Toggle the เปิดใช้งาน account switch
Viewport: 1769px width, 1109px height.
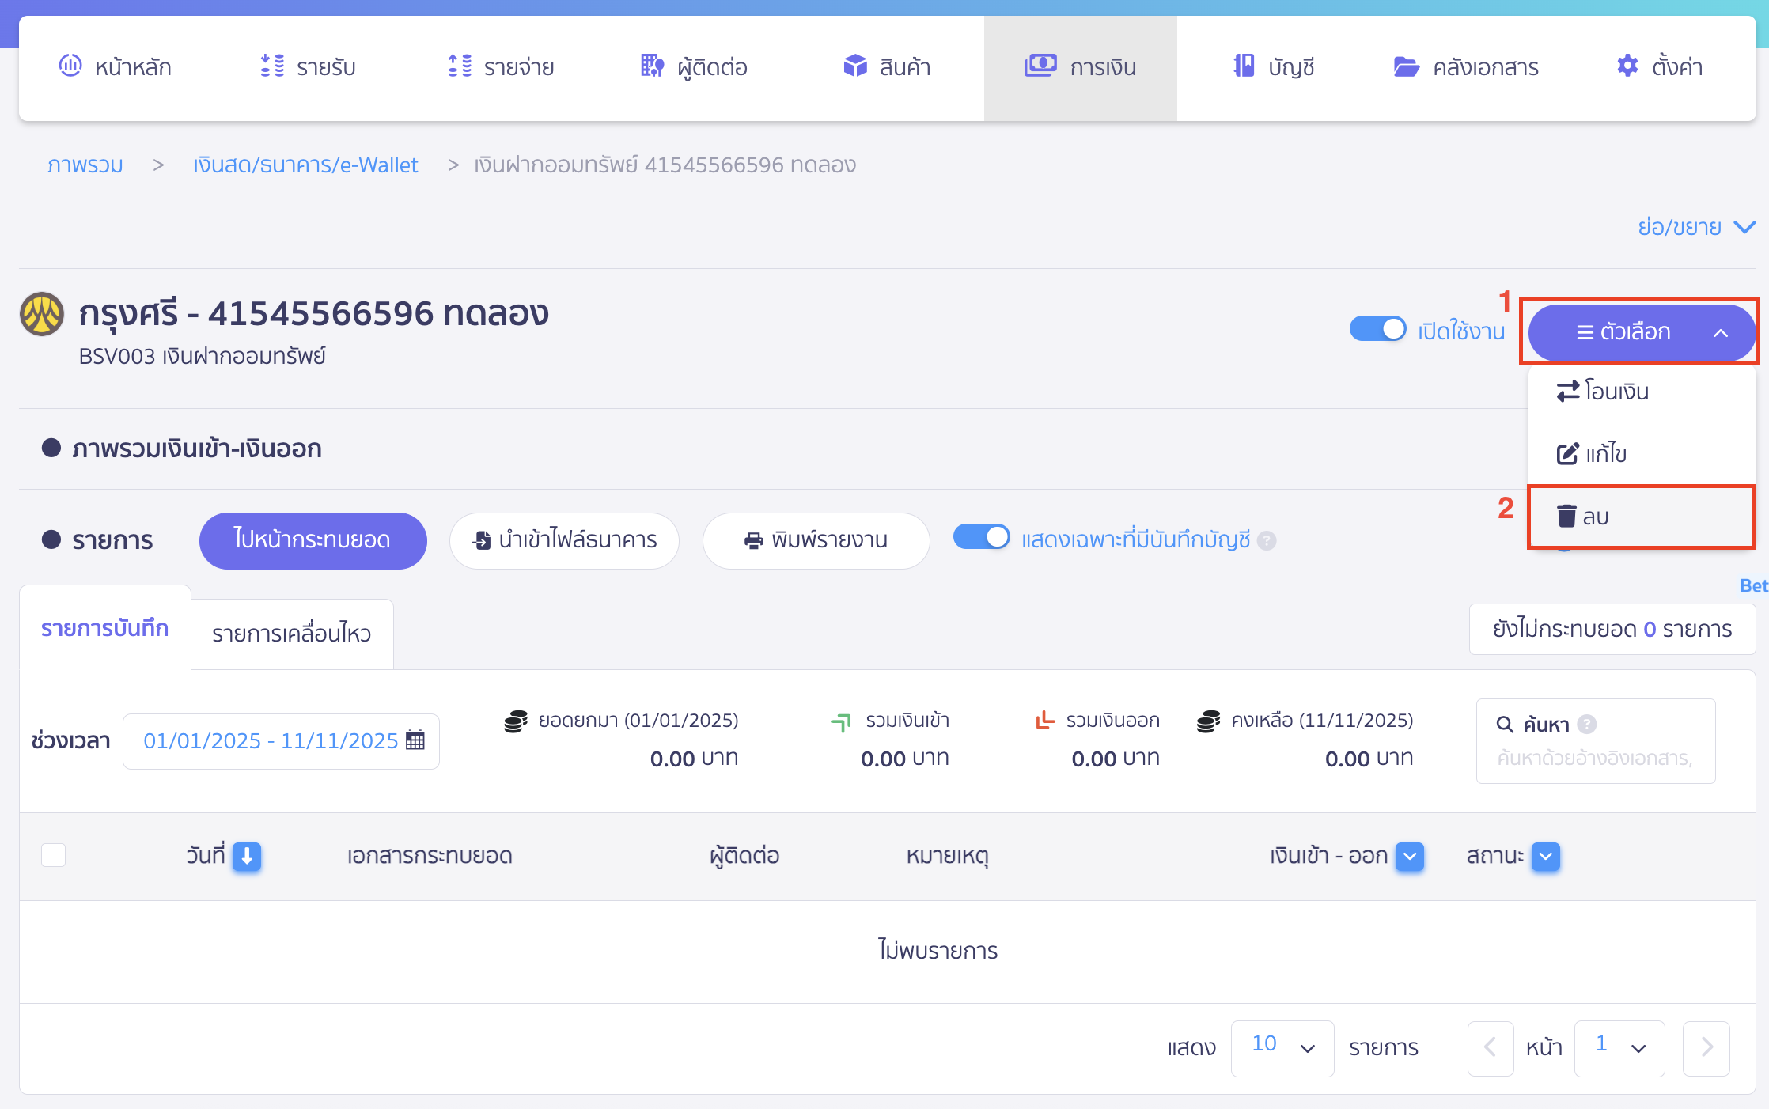tap(1377, 329)
